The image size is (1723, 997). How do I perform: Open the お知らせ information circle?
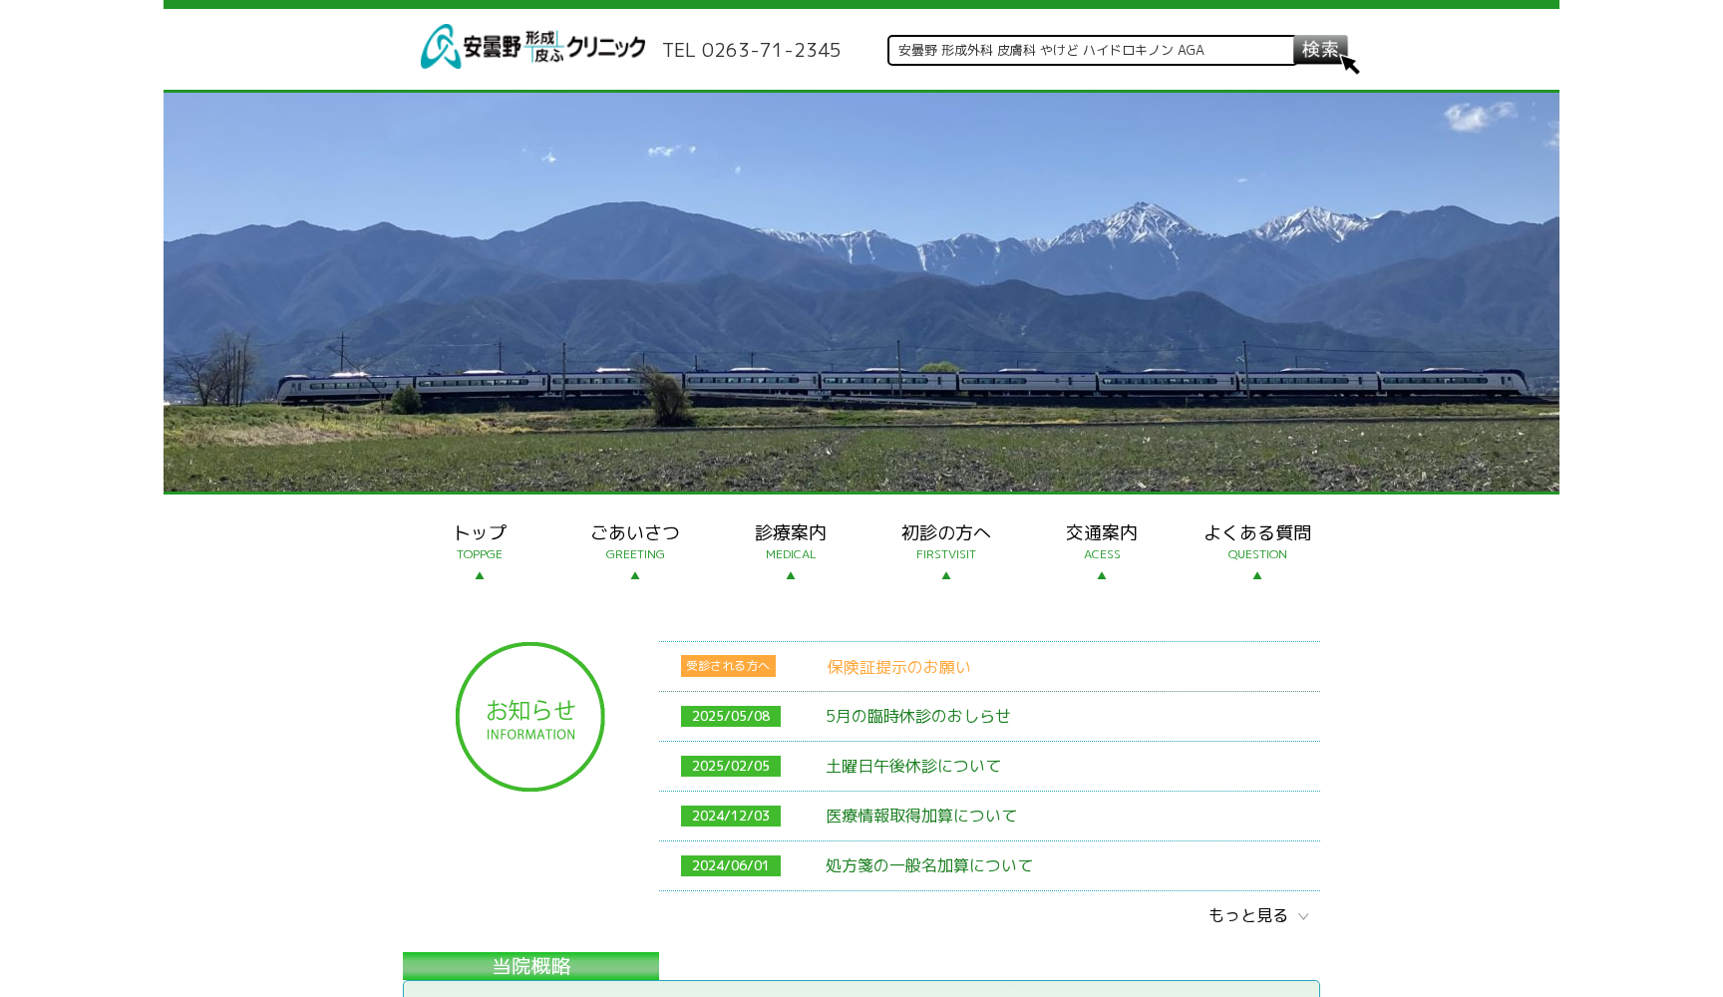click(x=529, y=717)
